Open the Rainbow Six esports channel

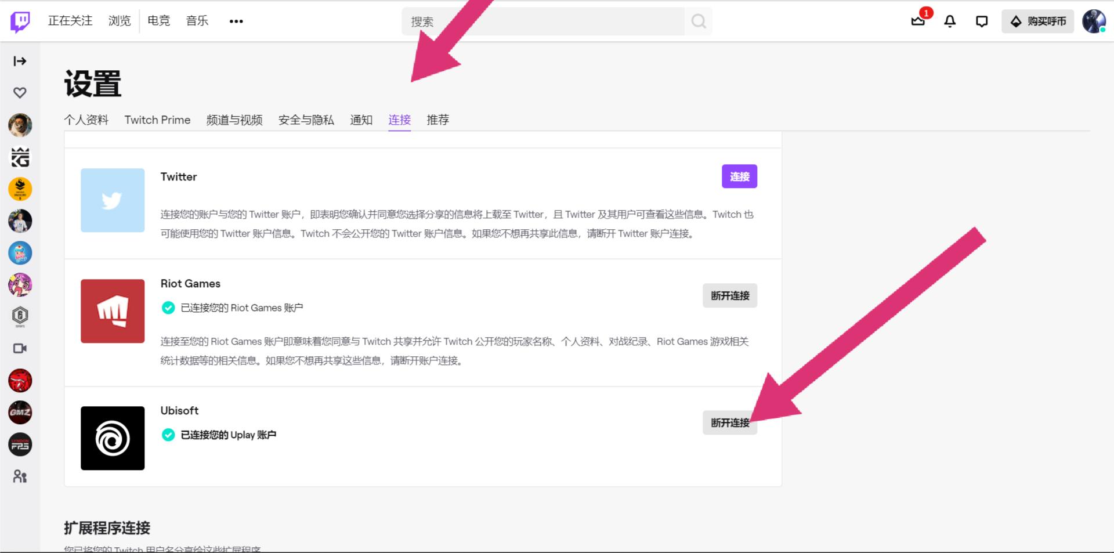(x=20, y=317)
